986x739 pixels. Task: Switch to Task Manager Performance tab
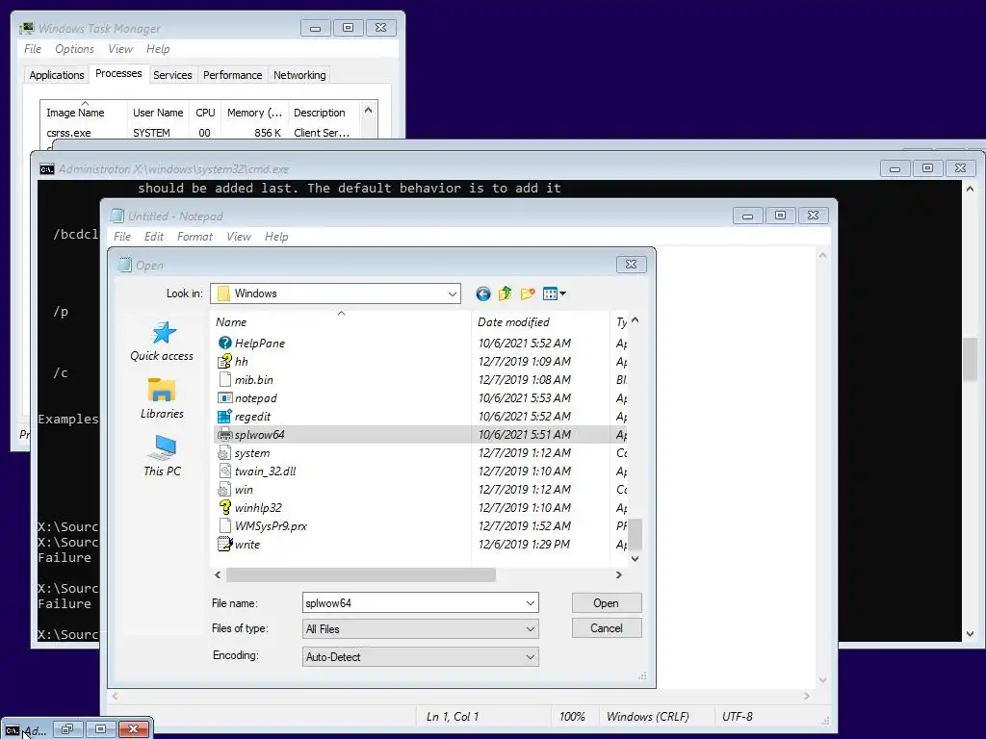[x=232, y=75]
